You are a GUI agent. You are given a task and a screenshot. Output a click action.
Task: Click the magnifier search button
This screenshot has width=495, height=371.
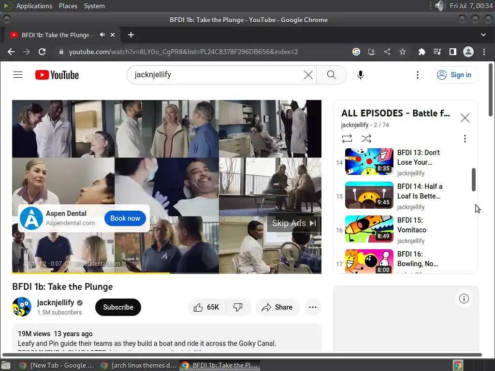[332, 75]
